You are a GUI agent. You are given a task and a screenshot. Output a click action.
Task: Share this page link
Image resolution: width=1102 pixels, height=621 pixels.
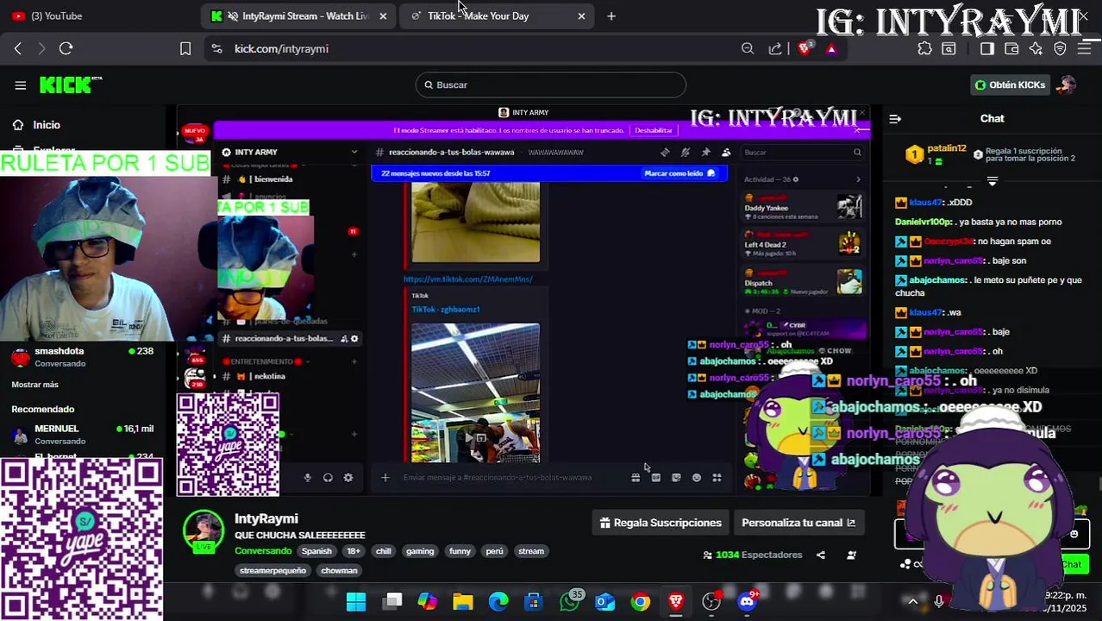(775, 48)
